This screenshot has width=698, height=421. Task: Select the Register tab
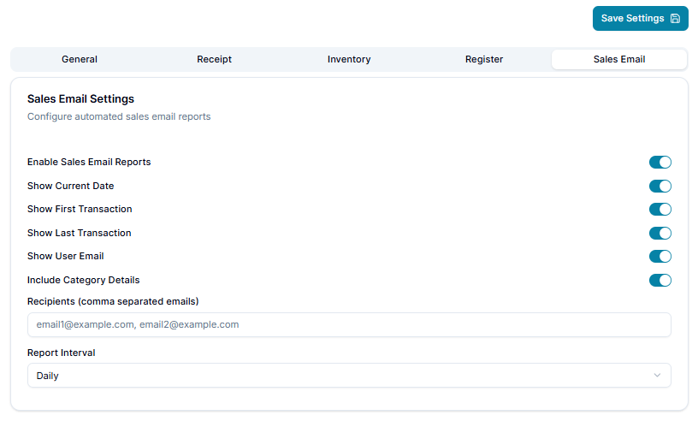tap(484, 59)
